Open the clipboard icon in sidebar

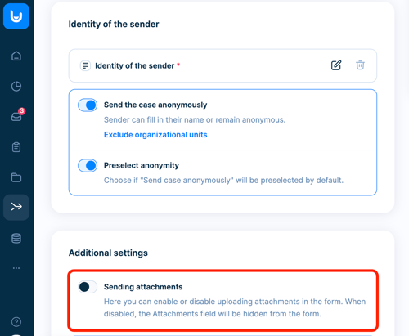(16, 147)
